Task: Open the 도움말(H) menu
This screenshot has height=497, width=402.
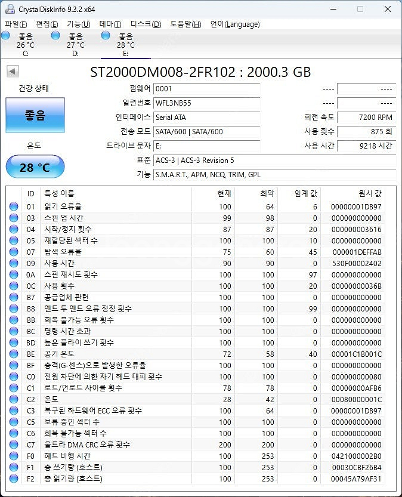Action: pos(185,24)
